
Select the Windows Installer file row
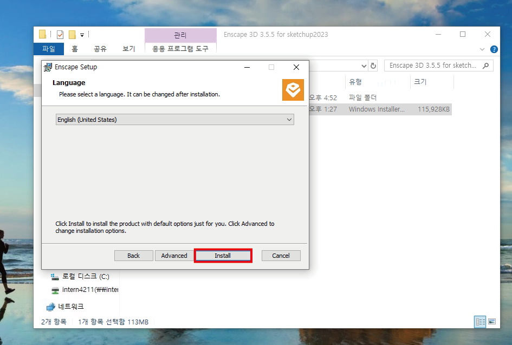(x=380, y=109)
